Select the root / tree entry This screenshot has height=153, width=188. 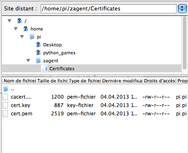[26, 21]
